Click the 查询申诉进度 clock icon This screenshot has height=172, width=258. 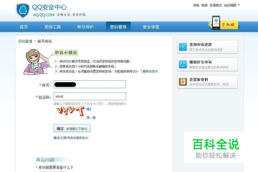[183, 47]
